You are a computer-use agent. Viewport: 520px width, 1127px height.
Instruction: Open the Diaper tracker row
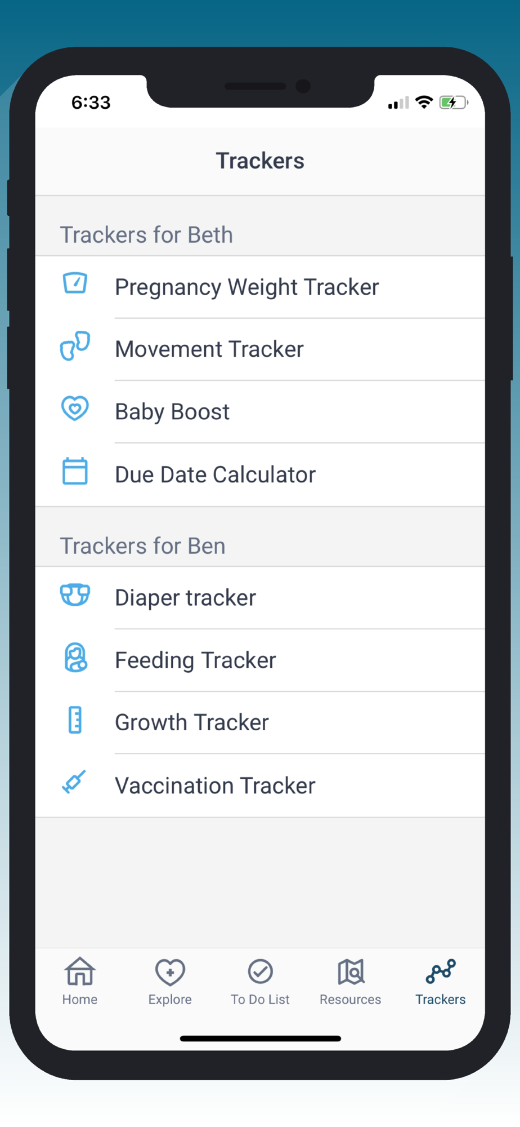185,598
